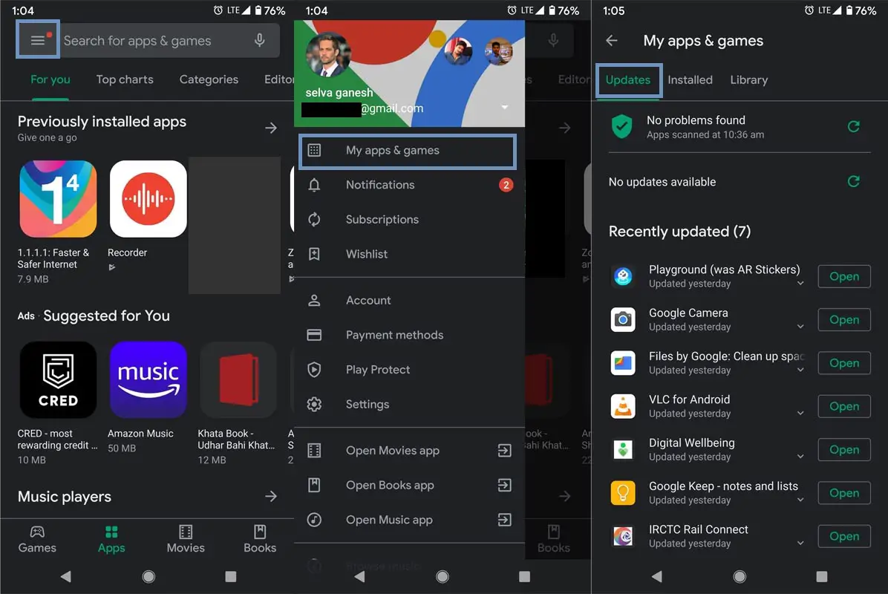Tap the arrow next to Music players
The width and height of the screenshot is (888, 594).
tap(271, 497)
